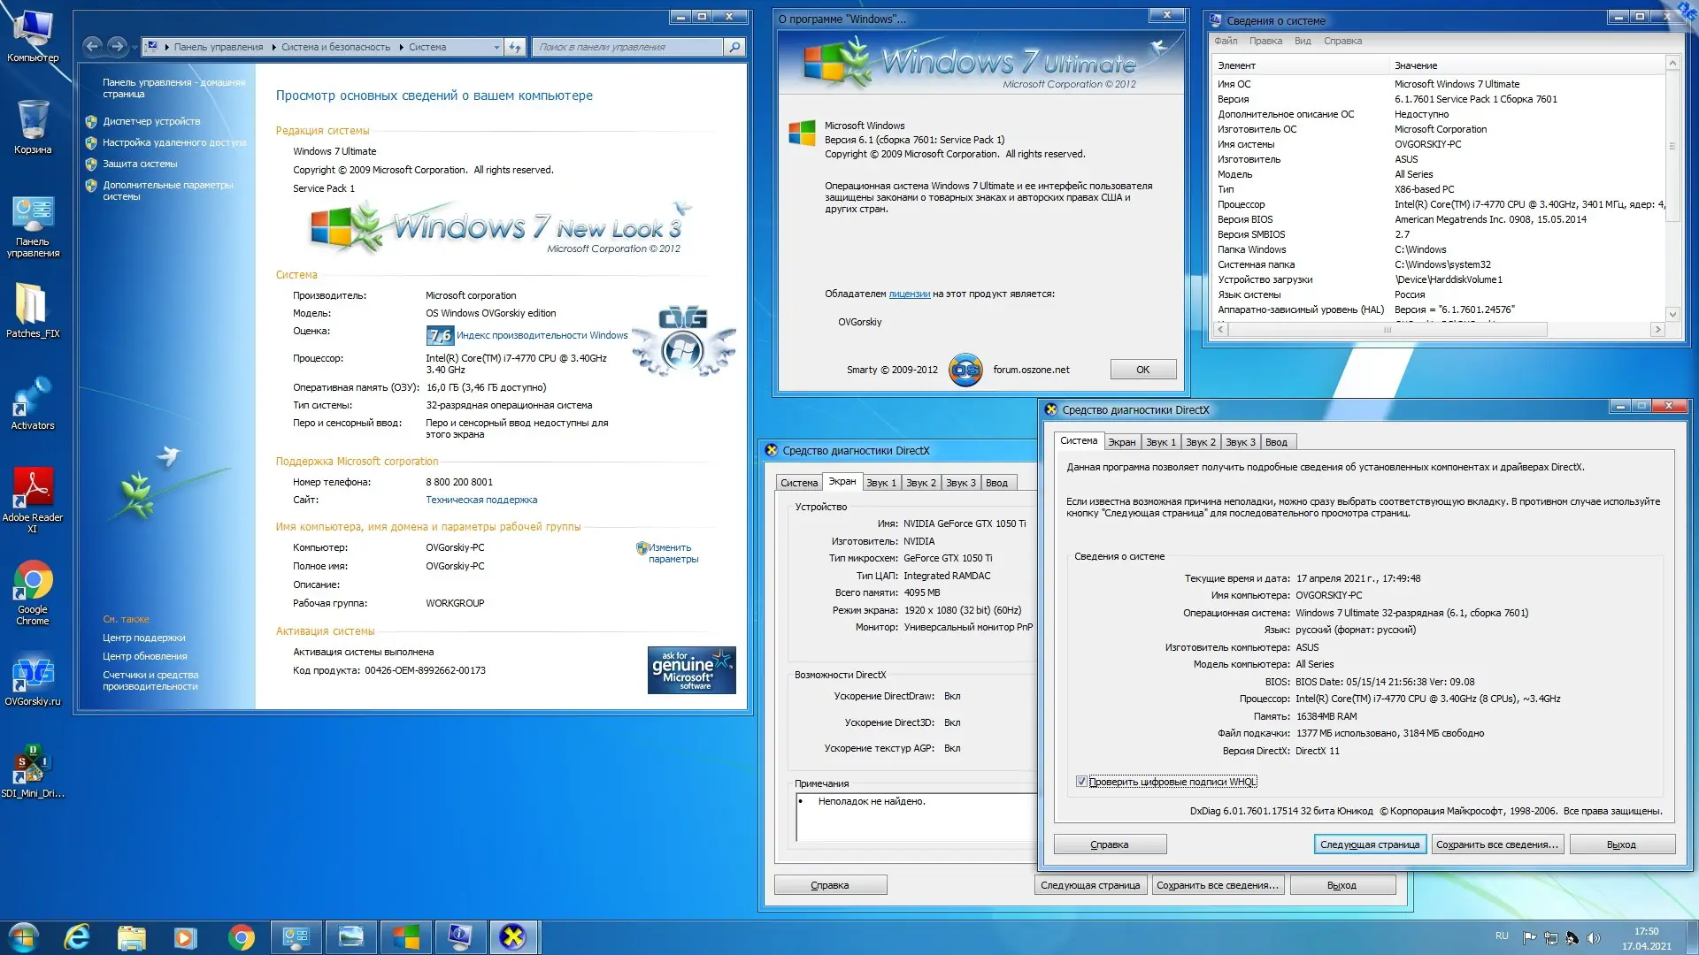The width and height of the screenshot is (1699, 955).
Task: Toggle the WHQL digital signatures checkbox
Action: (x=1081, y=782)
